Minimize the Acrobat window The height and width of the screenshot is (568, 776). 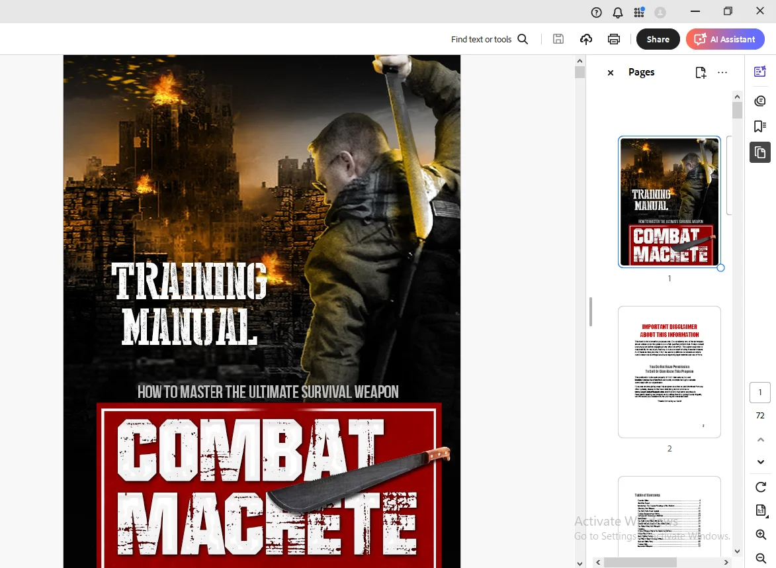(x=695, y=11)
